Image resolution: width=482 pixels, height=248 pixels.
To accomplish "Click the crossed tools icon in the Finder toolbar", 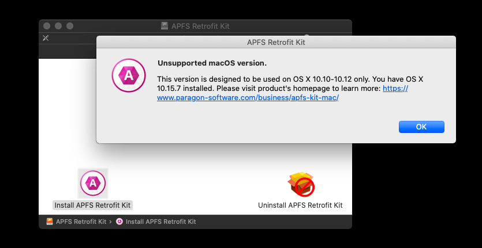I will click(x=46, y=38).
